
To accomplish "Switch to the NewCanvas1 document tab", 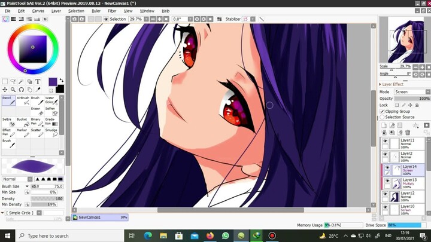I will click(x=100, y=218).
